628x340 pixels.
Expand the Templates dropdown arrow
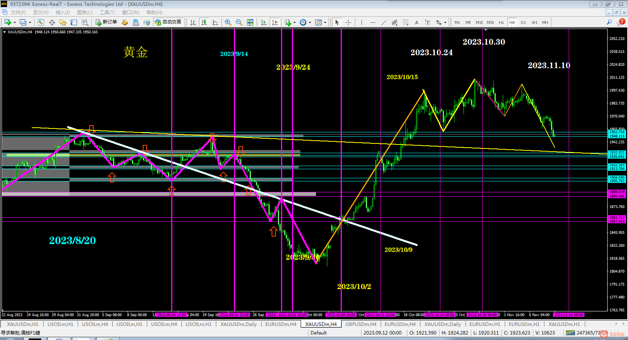pos(325,22)
